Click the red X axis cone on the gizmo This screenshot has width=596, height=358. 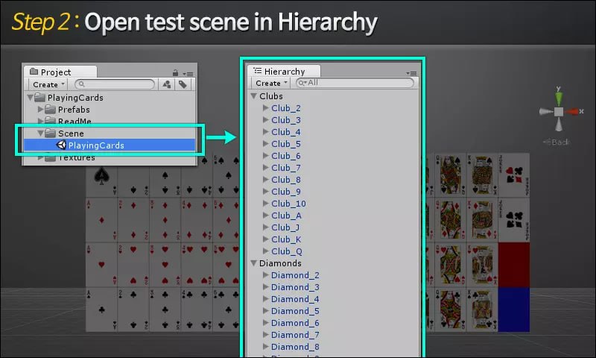(572, 111)
